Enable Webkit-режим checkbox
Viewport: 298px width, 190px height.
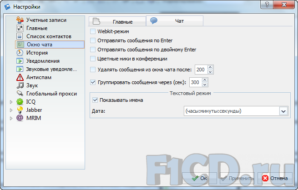tap(93, 31)
